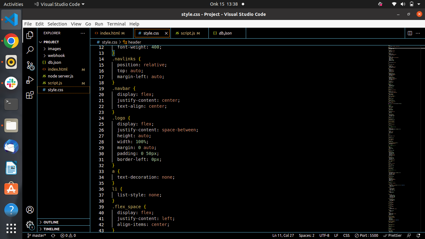The width and height of the screenshot is (425, 239).
Task: Open the Activities overview
Action: click(x=13, y=4)
